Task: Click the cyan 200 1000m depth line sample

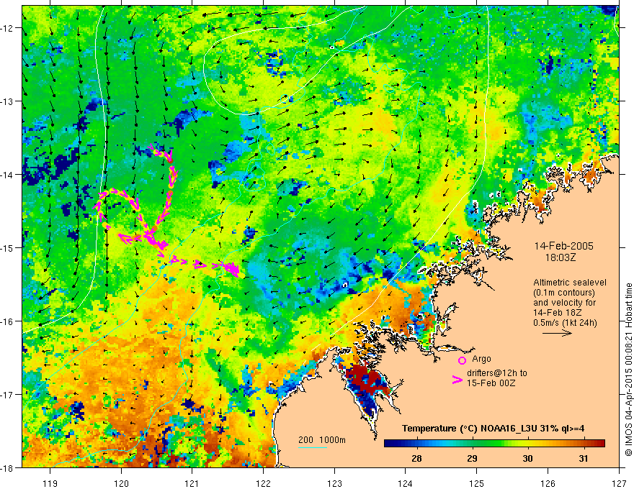Action: pos(313,447)
